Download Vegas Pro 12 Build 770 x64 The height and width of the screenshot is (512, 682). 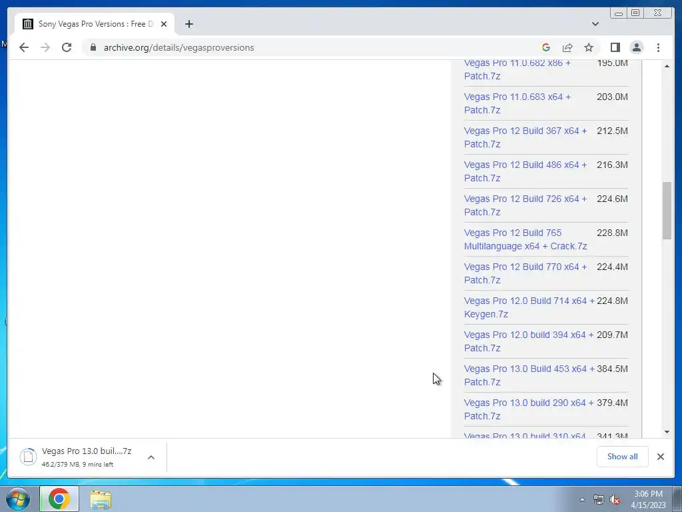tap(525, 273)
